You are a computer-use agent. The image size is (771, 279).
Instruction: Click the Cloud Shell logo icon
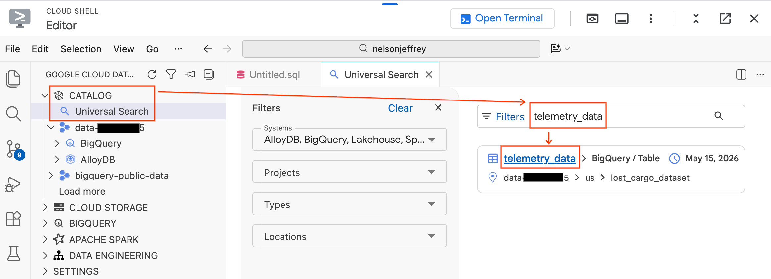tap(20, 19)
